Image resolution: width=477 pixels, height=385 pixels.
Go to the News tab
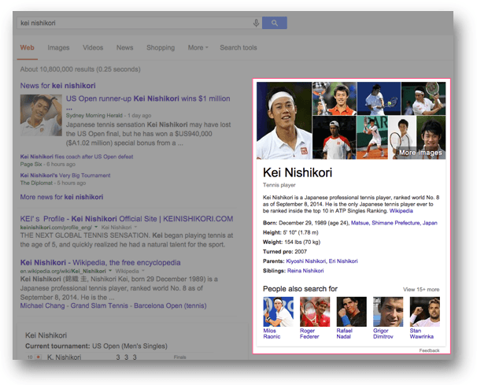click(124, 47)
